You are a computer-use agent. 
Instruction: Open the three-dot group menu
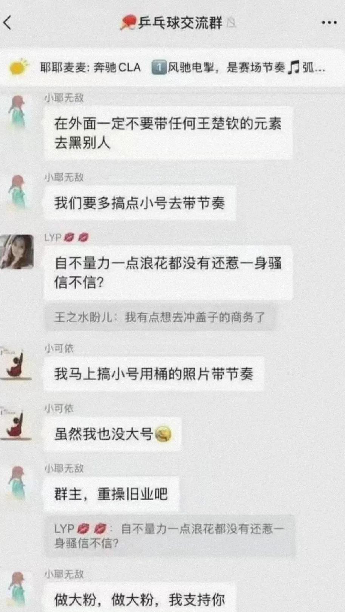click(329, 23)
